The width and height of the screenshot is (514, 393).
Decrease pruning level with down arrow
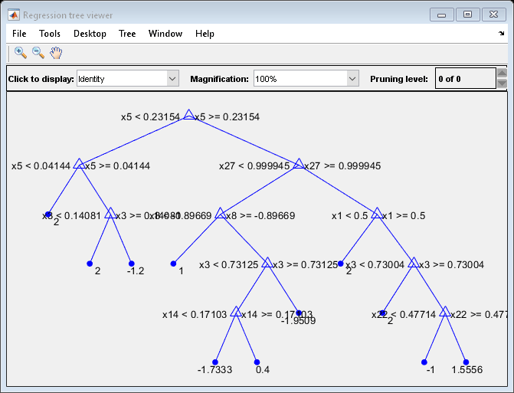[x=502, y=84]
